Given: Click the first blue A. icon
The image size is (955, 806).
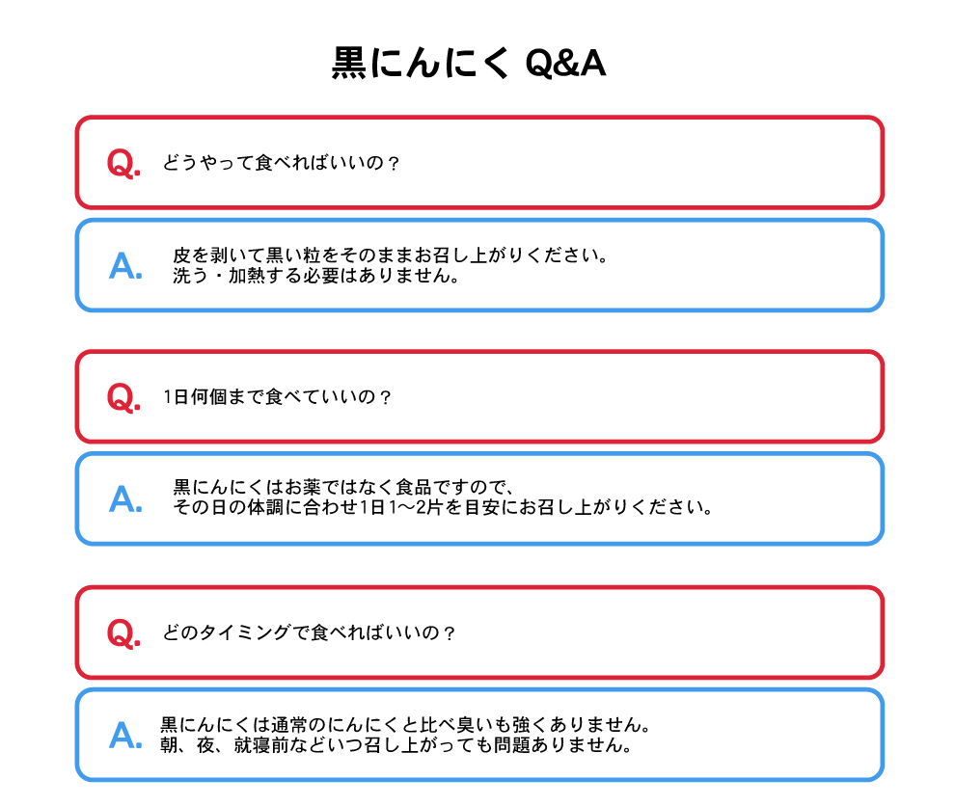Looking at the screenshot, I should click(x=125, y=266).
